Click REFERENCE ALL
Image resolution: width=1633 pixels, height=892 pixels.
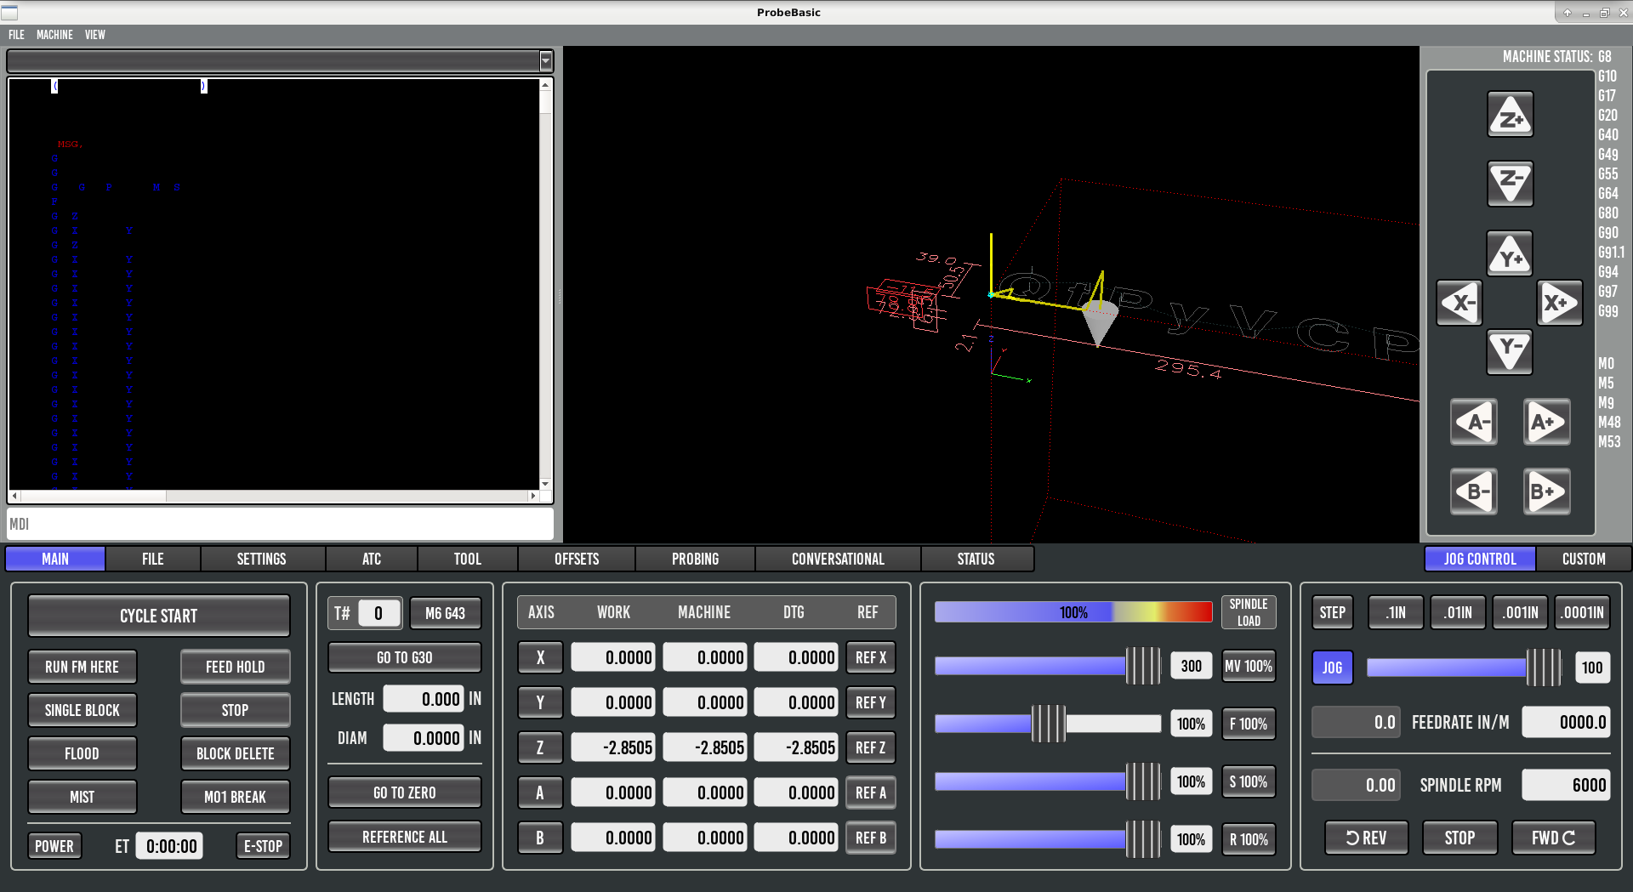404,837
